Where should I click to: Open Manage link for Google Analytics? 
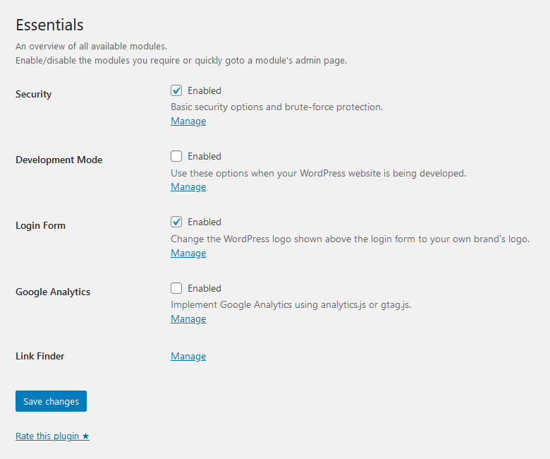click(x=188, y=319)
